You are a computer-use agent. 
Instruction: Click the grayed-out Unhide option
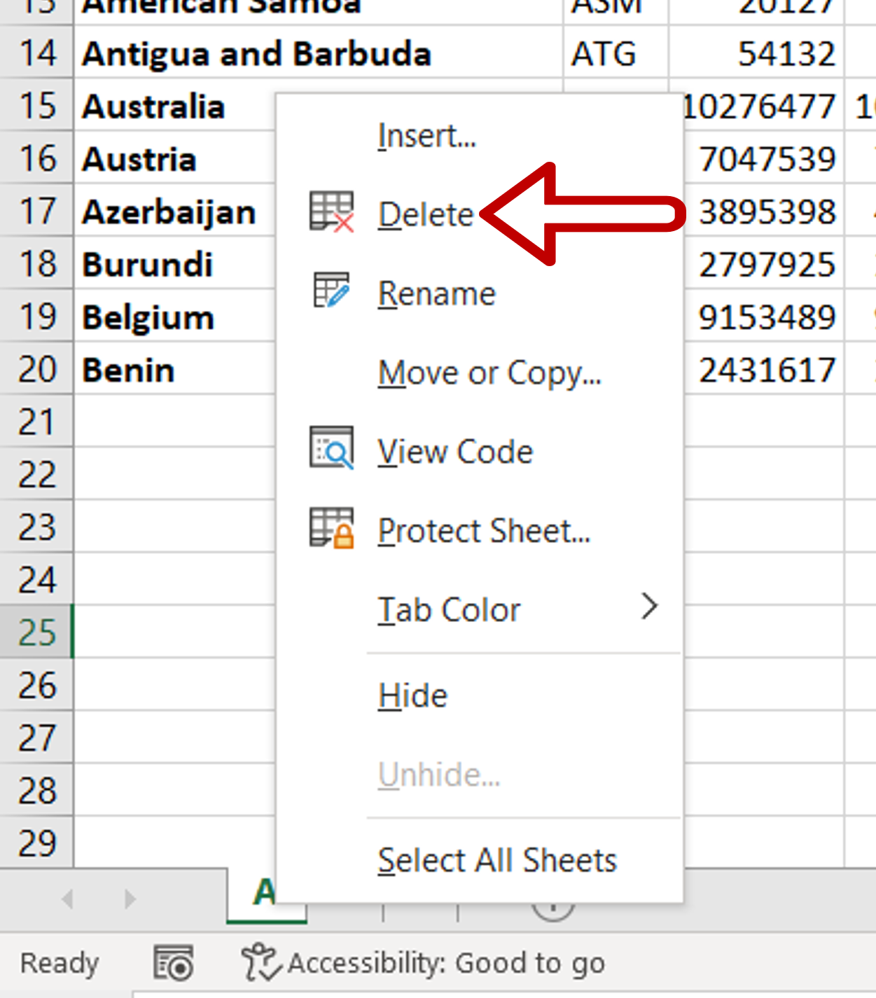click(x=438, y=774)
